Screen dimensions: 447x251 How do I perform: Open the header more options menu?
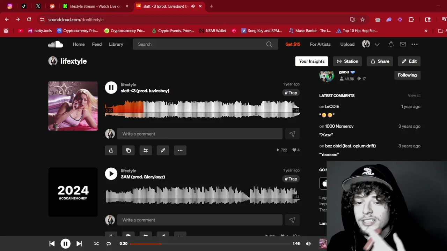point(415,44)
